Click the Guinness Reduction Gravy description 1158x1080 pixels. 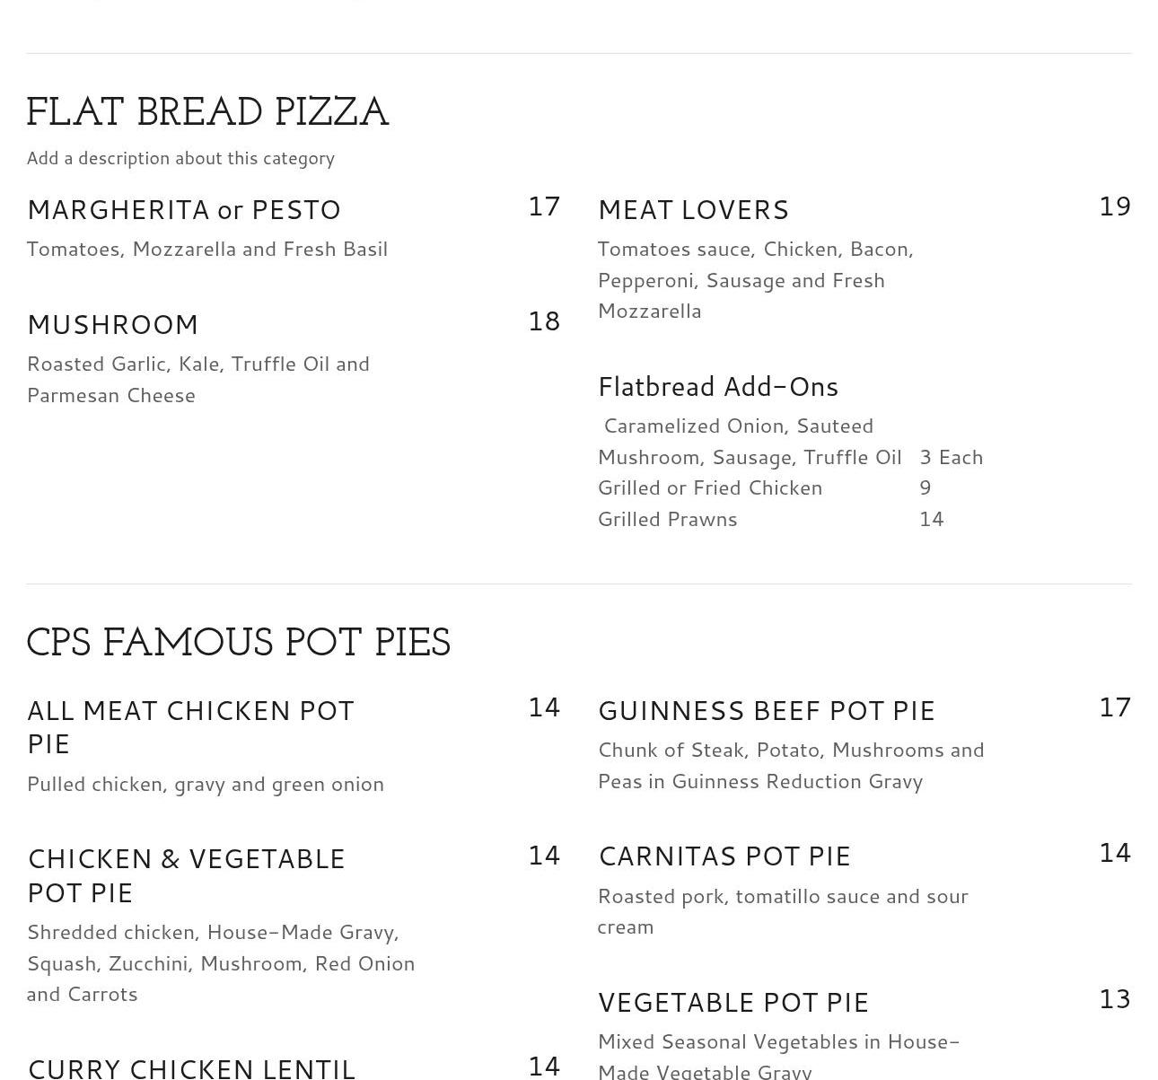coord(790,765)
